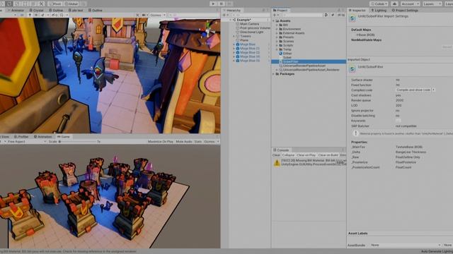453x254 pixels.
Task: Expand the Packages folder
Action: (274, 74)
